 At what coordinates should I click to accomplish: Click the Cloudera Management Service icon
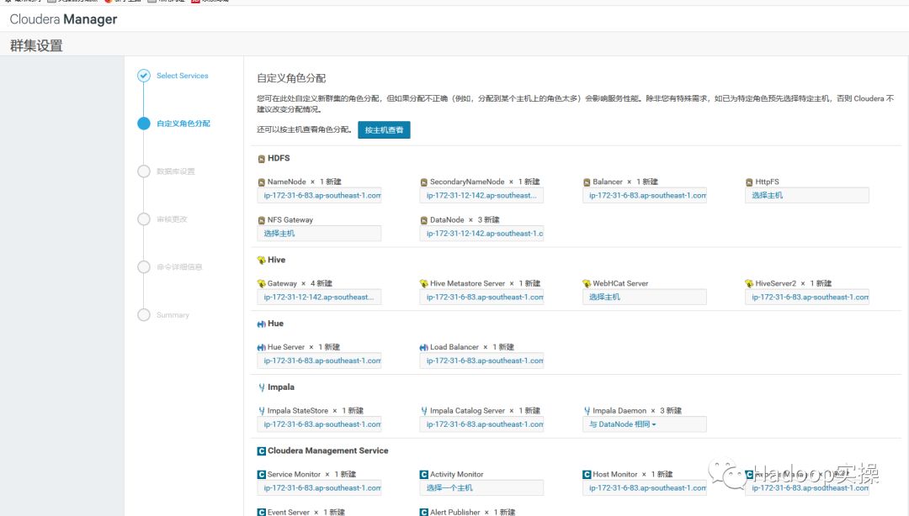coord(262,451)
